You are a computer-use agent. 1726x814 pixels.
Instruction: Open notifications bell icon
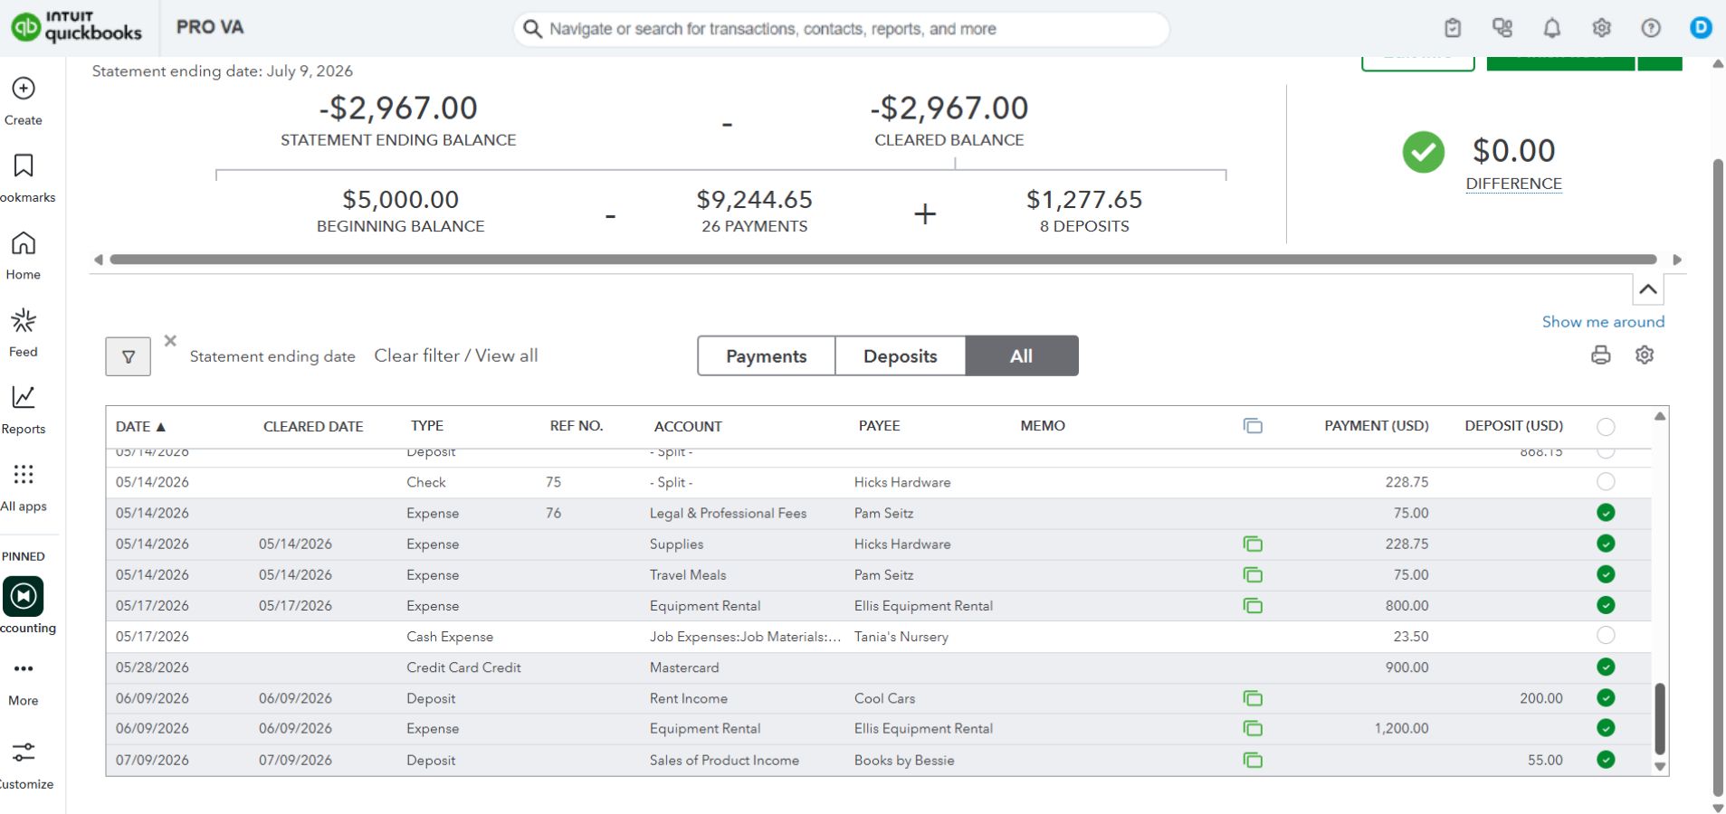[1552, 28]
